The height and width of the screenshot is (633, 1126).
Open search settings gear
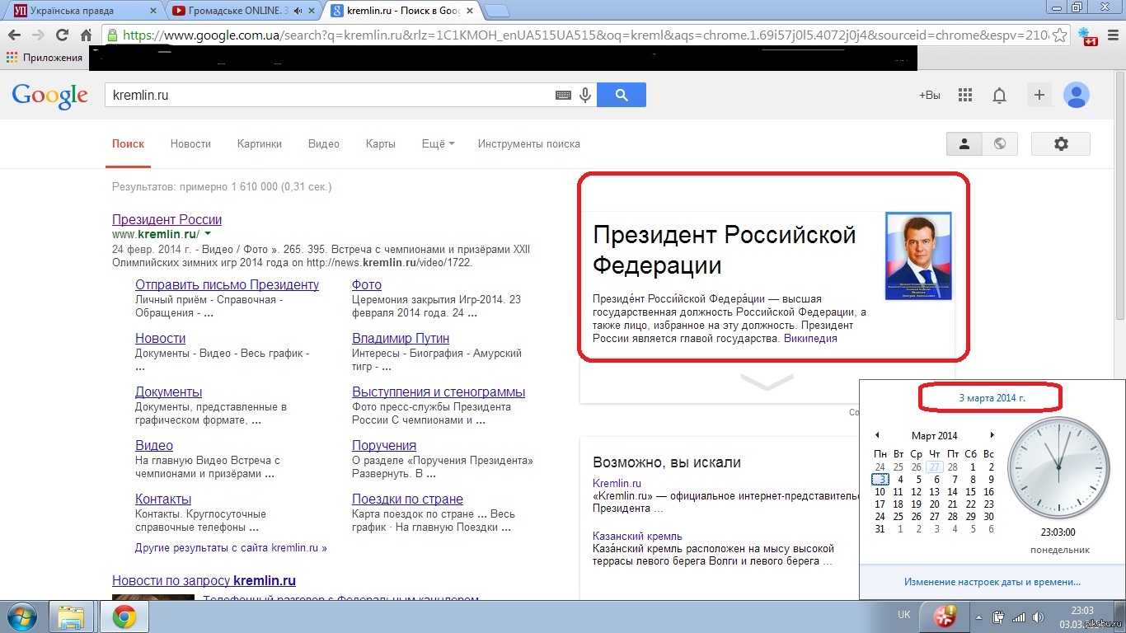coord(1061,143)
